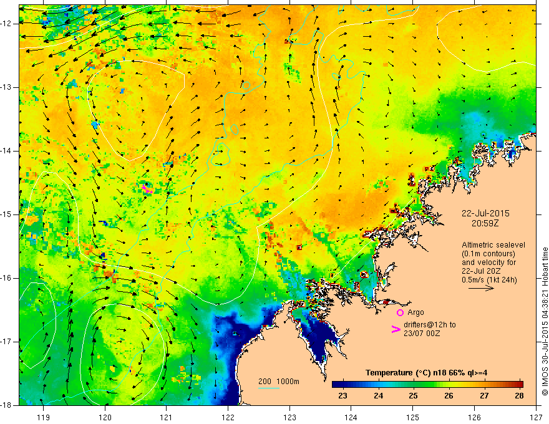The image size is (549, 424).
Task: Click the yellow 26°C section of colorbar
Action: (x=449, y=384)
